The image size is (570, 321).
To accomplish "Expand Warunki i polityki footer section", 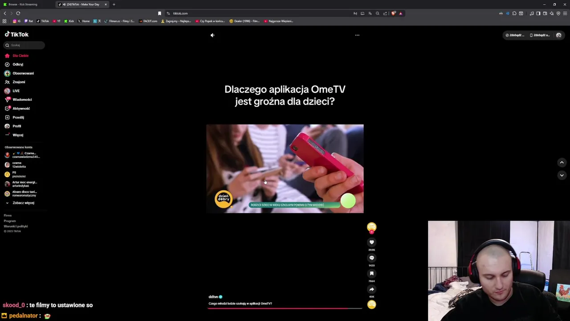I will 16,226.
